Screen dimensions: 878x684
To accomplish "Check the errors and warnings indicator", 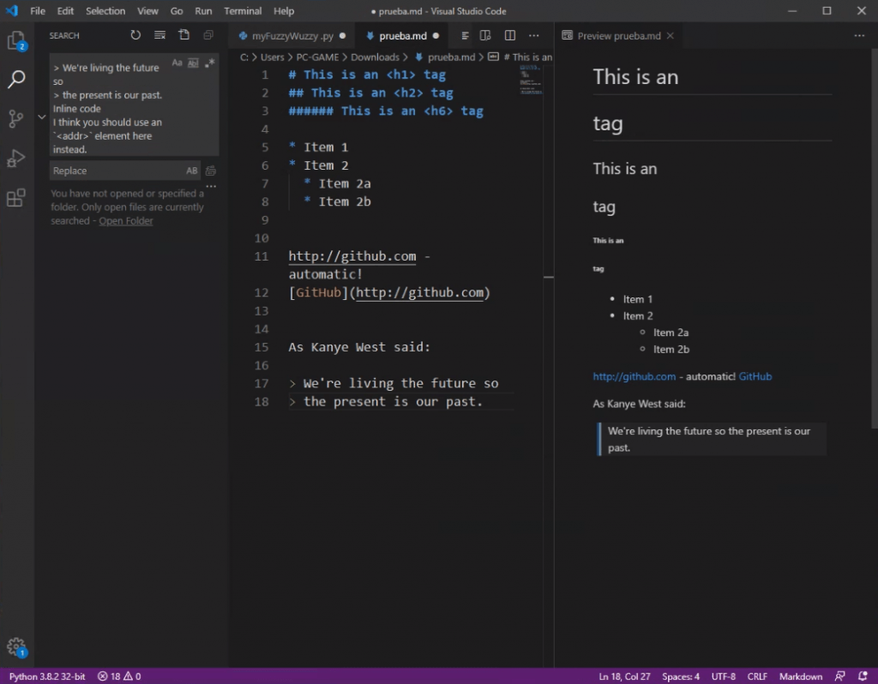I will (118, 676).
